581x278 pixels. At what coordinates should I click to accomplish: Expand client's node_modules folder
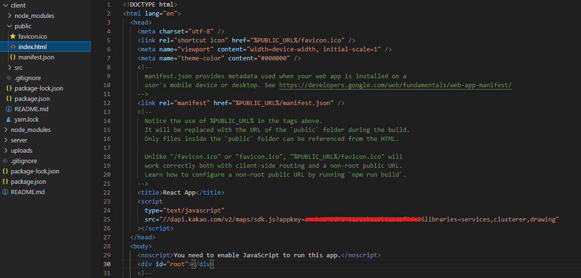tap(10, 16)
